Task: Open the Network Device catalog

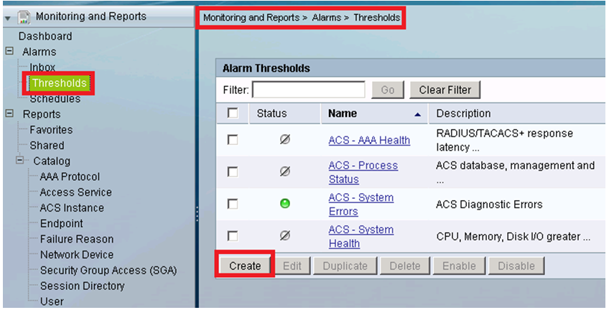Action: click(77, 255)
